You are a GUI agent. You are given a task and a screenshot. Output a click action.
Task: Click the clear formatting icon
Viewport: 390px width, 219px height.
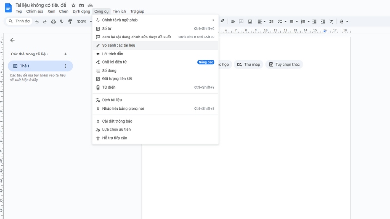[x=331, y=22]
